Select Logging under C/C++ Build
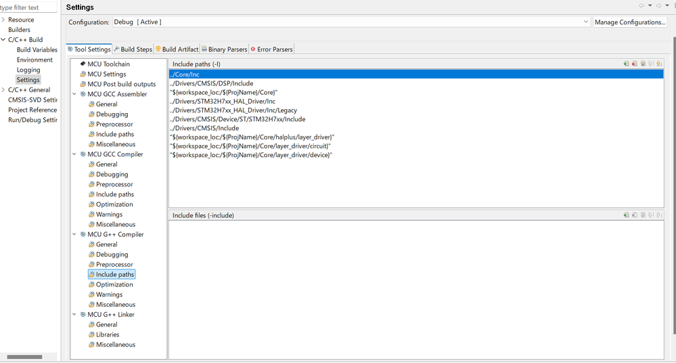Image resolution: width=676 pixels, height=363 pixels. (x=28, y=70)
